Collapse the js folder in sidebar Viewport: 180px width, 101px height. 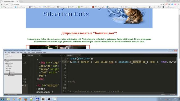click(x=6, y=70)
